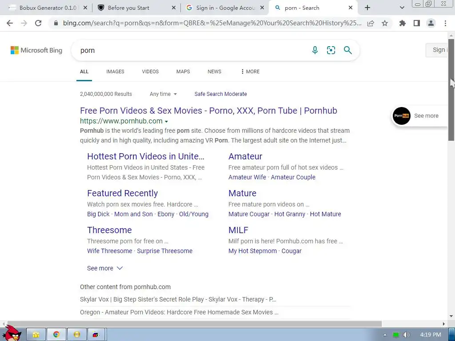
Task: Open the MORE menu
Action: [250, 71]
